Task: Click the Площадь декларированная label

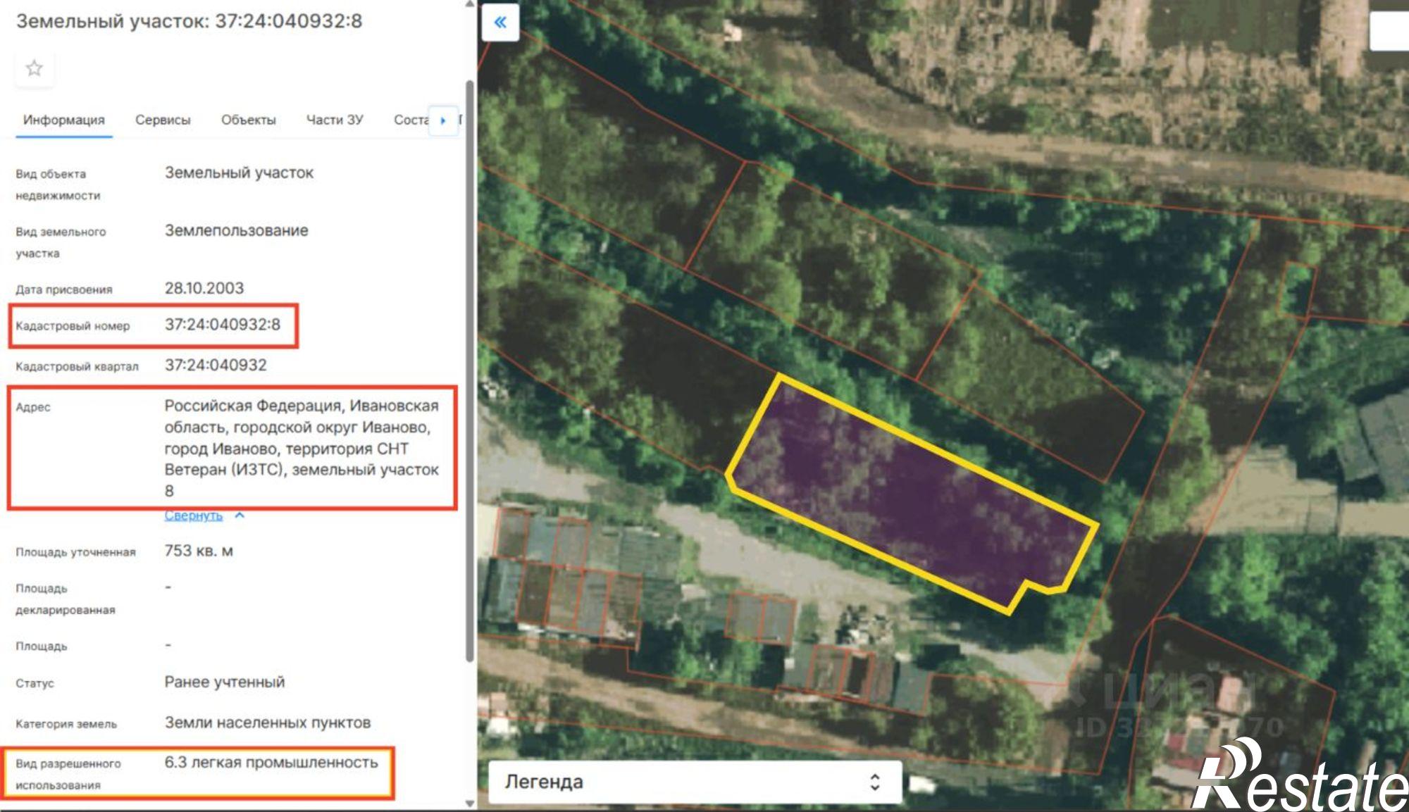Action: [x=66, y=599]
